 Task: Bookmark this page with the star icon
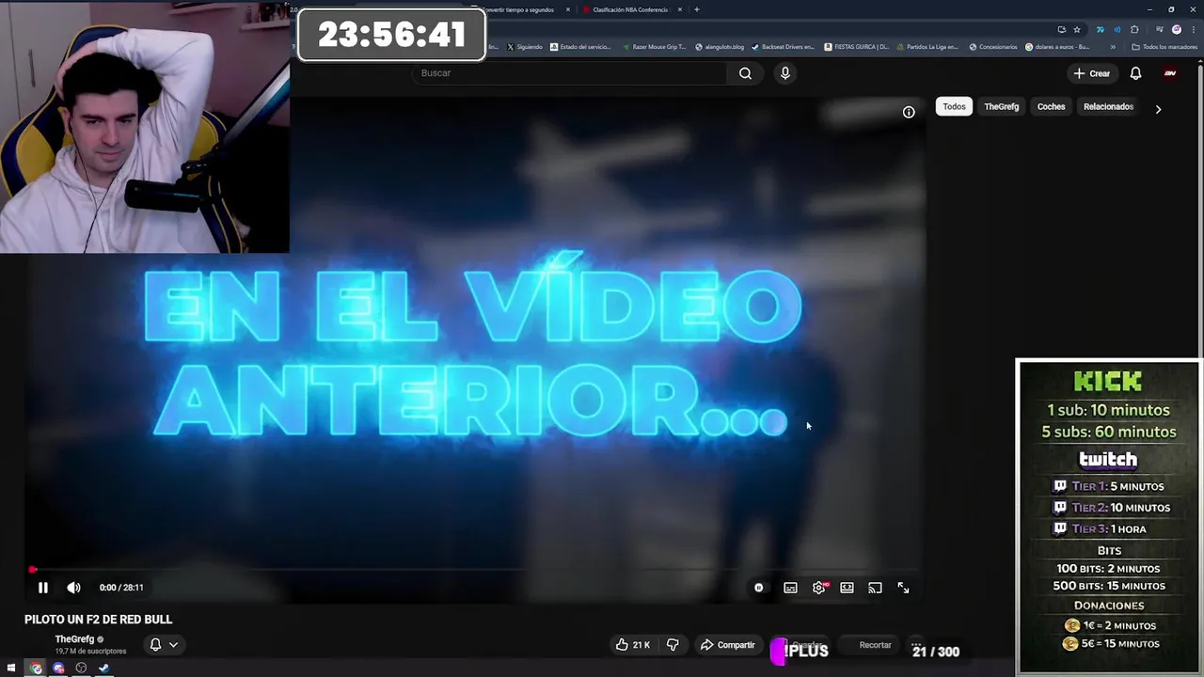tap(1077, 29)
